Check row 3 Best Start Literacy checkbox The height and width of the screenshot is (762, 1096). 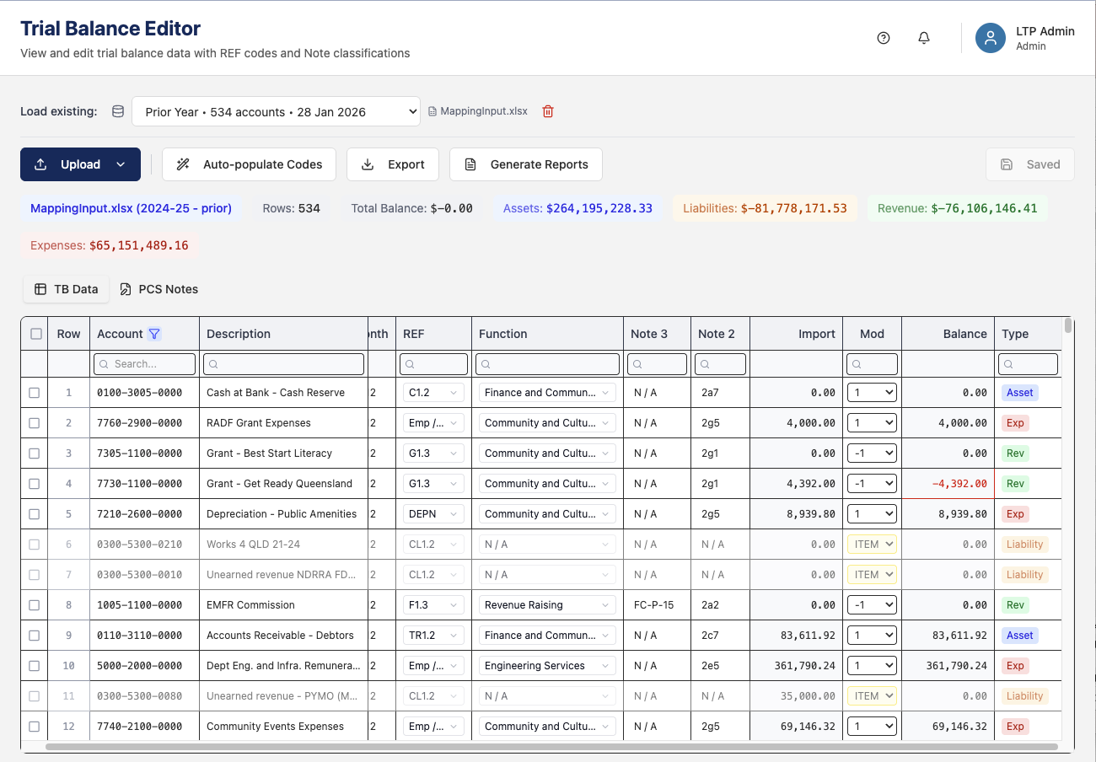35,453
